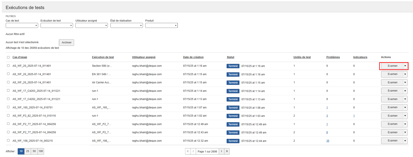Toggle the select-all checkbox in table header
Viewport: 413px width, 157px height.
(x=8, y=57)
